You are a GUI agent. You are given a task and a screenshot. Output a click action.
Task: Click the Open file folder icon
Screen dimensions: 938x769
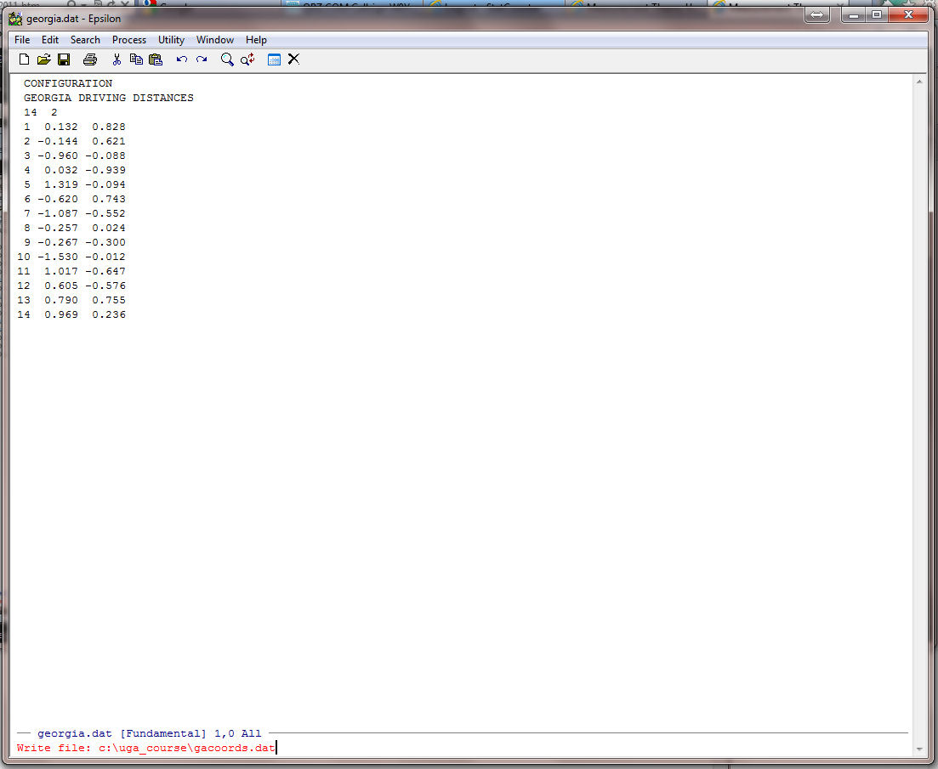click(x=43, y=59)
